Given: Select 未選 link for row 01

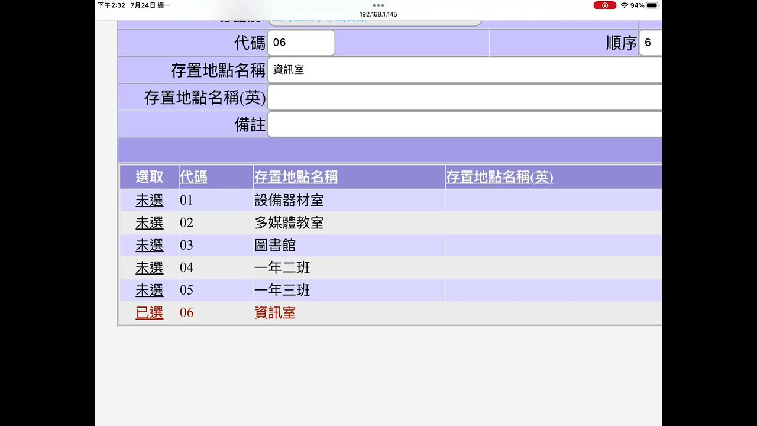Looking at the screenshot, I should [149, 201].
